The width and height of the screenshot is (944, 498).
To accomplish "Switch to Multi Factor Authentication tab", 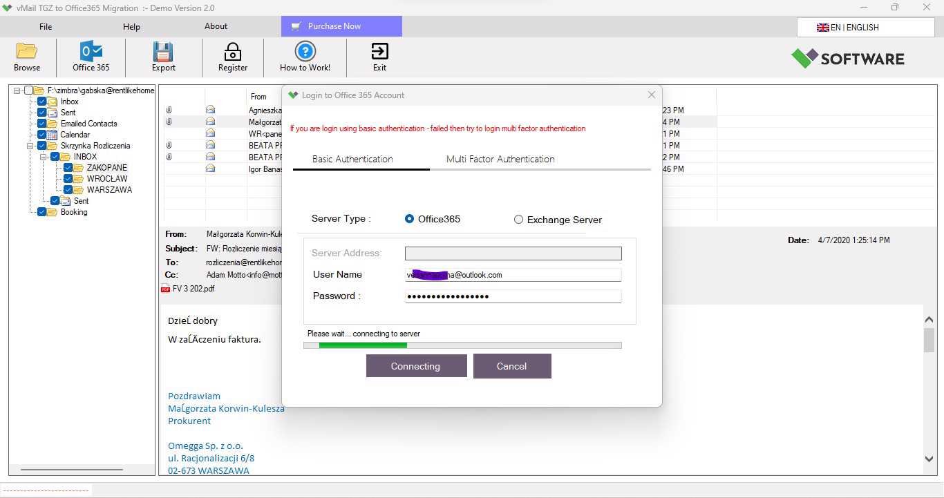I will point(500,159).
